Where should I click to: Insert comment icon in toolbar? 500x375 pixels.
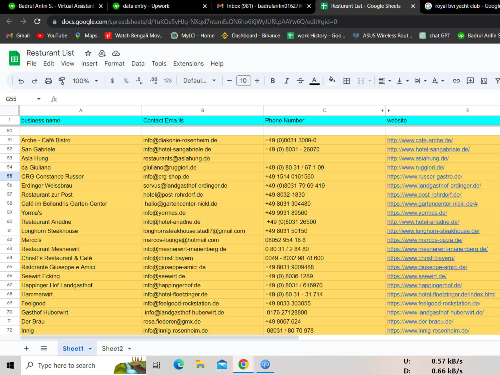470,81
